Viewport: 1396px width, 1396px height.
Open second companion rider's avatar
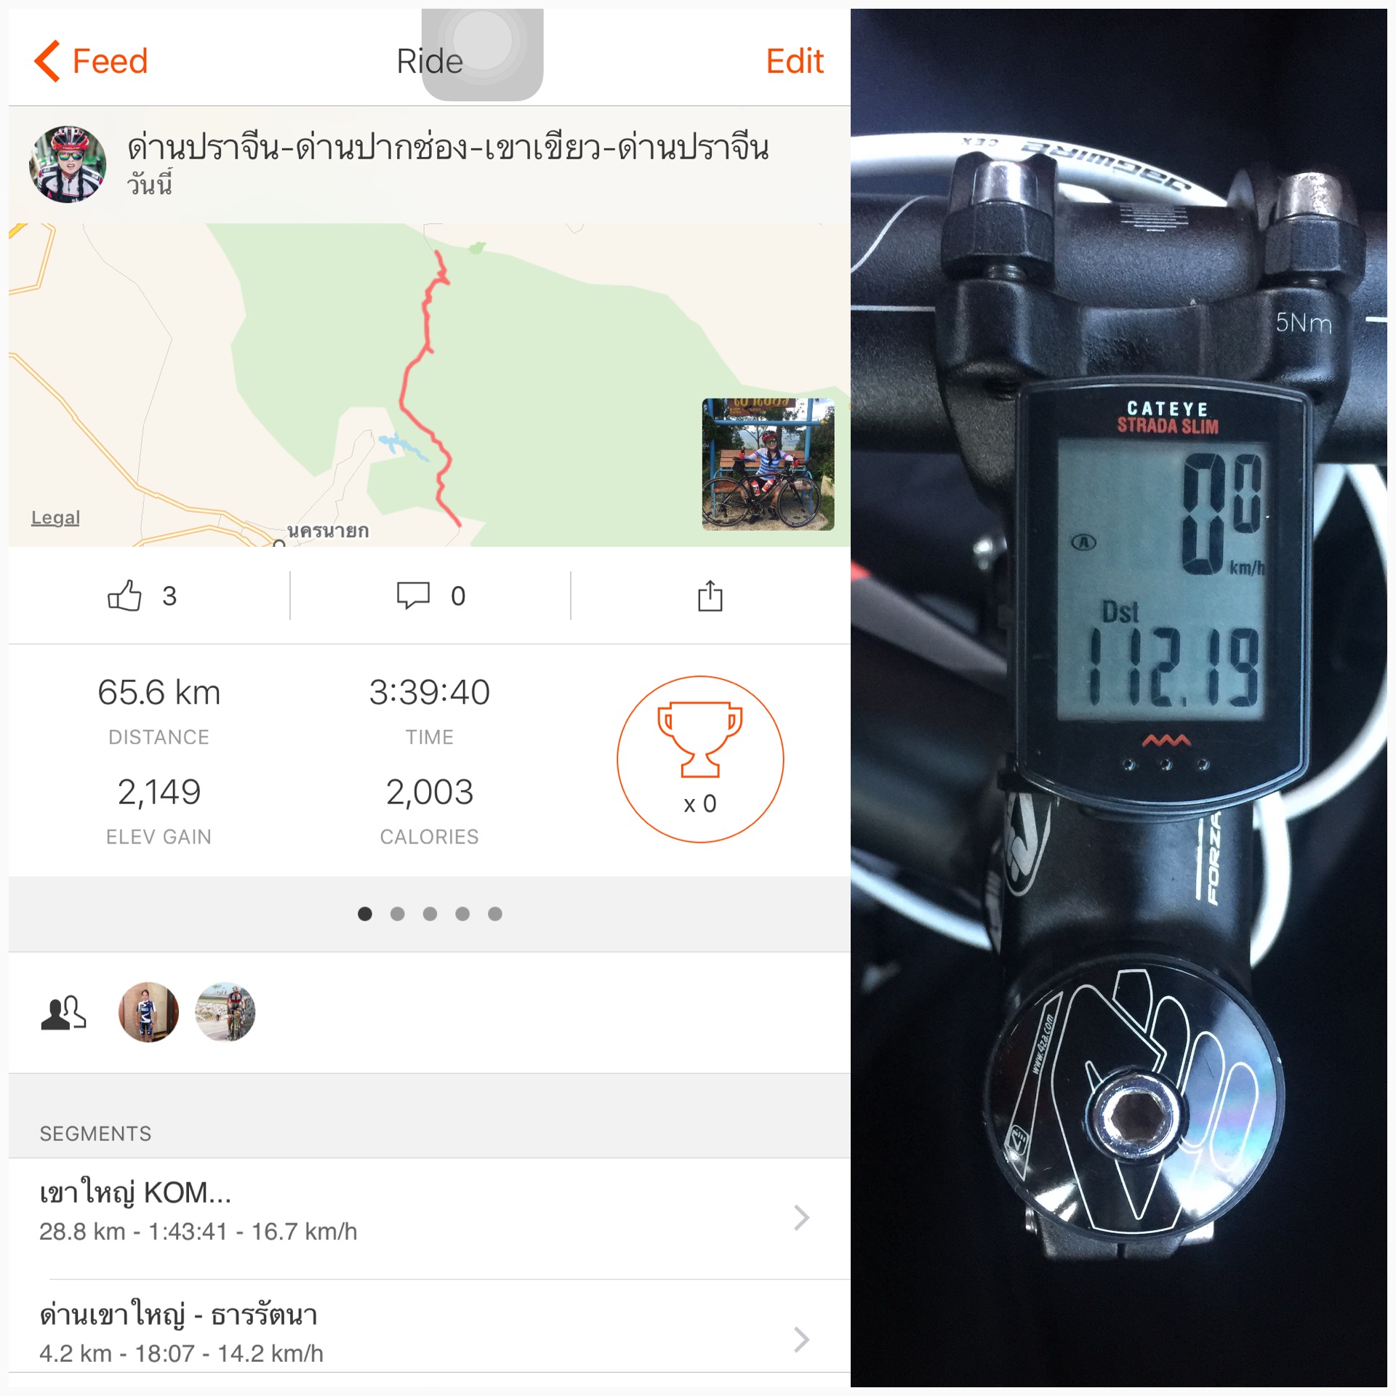tap(225, 1012)
